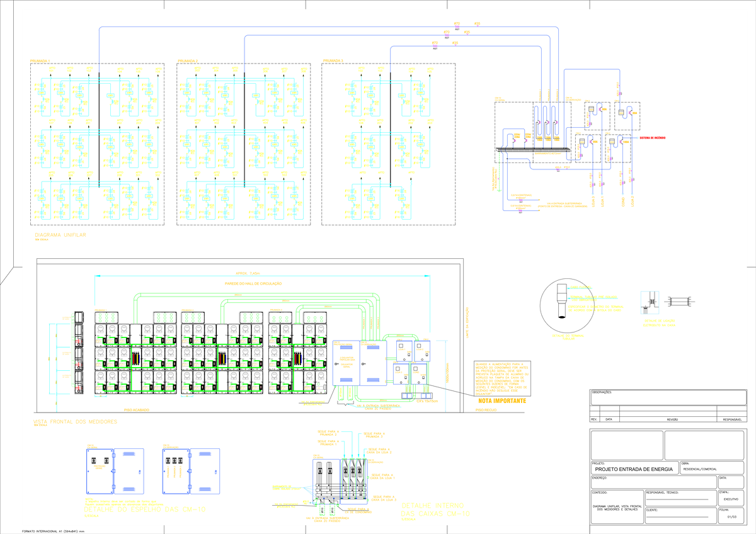Click the VISTA FRONTAL DOS MEDIDORES title
This screenshot has width=756, height=534.
click(74, 421)
